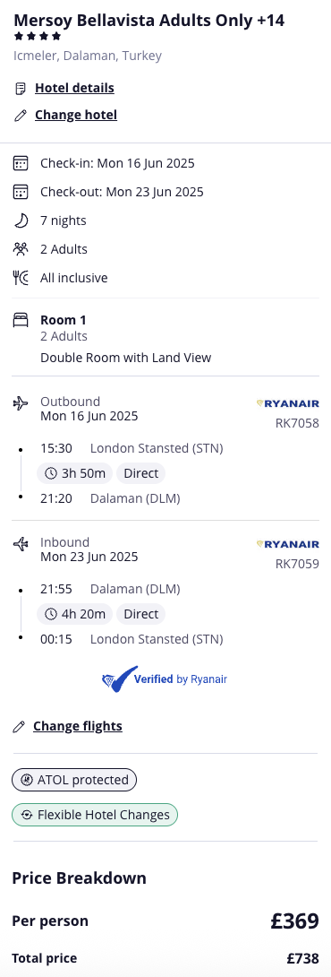Click the pencil icon beside Change hotel
Image resolution: width=331 pixels, height=977 pixels.
pyautogui.click(x=21, y=116)
